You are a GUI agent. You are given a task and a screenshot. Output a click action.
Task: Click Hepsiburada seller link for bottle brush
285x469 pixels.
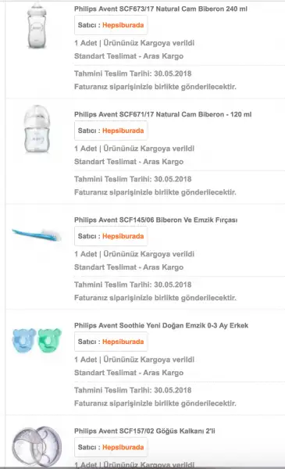coord(123,236)
